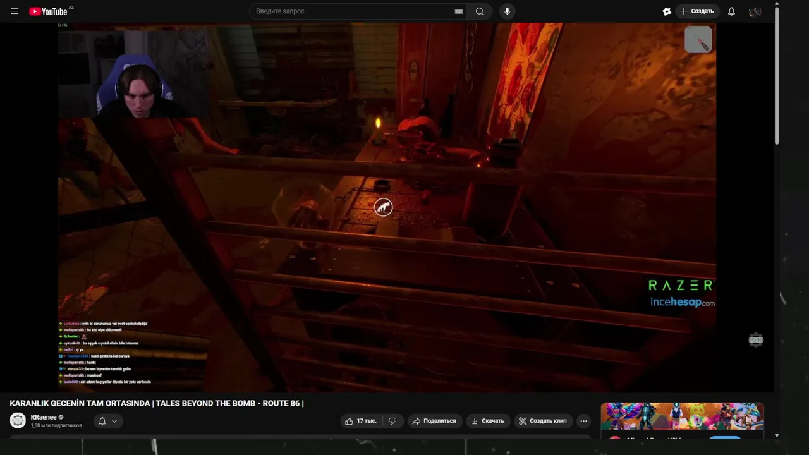Viewport: 809px width, 455px height.
Task: Go to YouTube home via logo
Action: (x=48, y=11)
